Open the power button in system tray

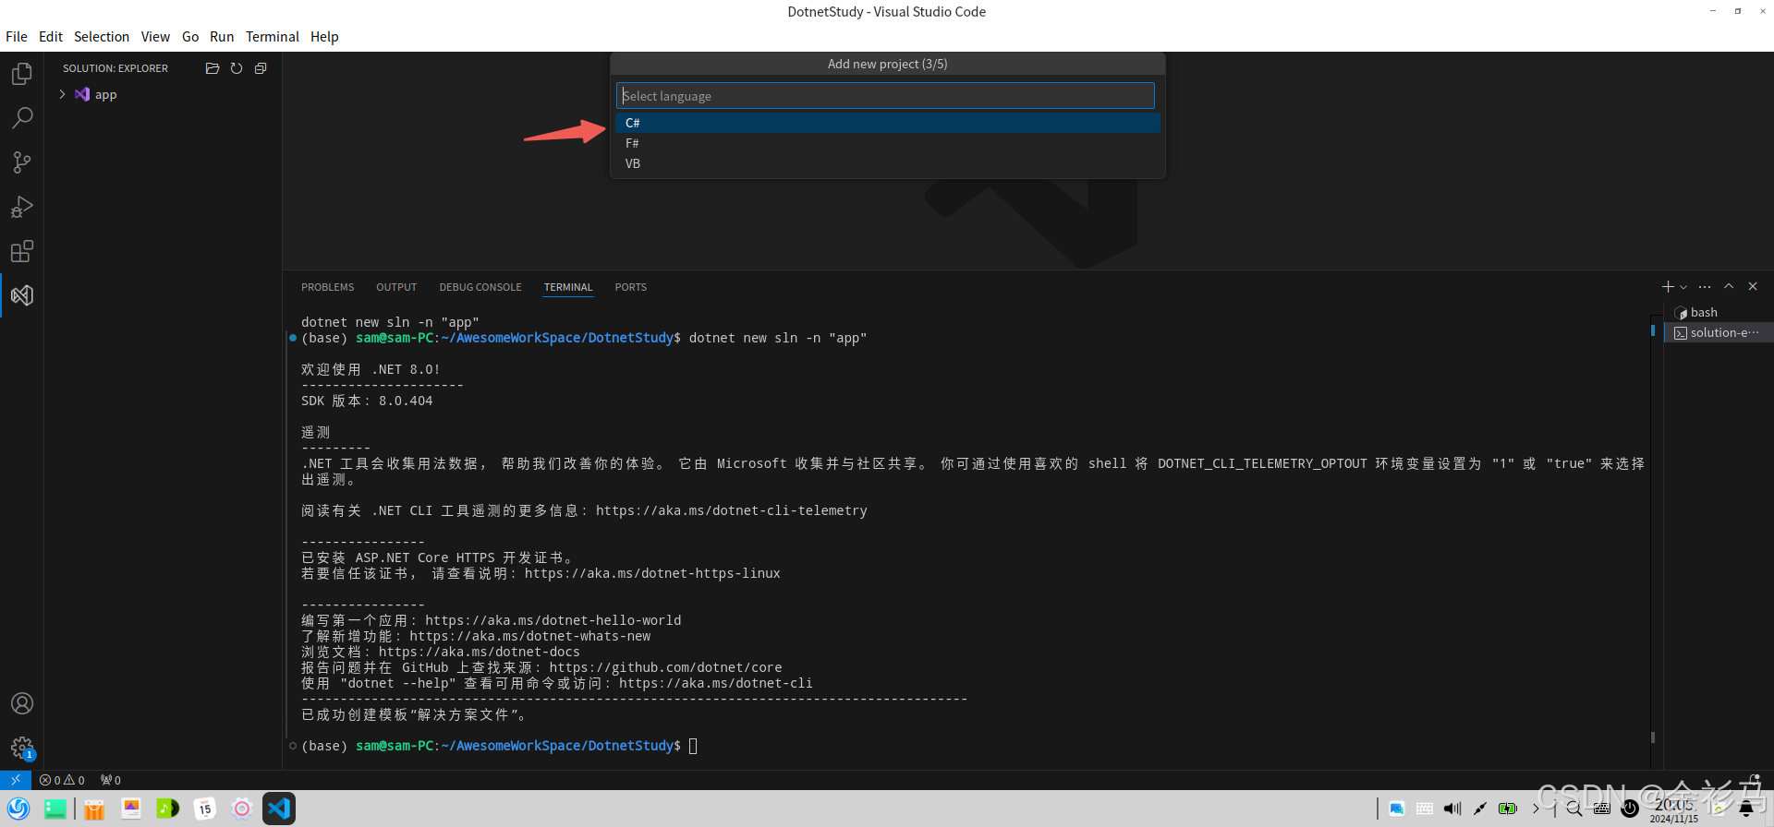[1630, 809]
